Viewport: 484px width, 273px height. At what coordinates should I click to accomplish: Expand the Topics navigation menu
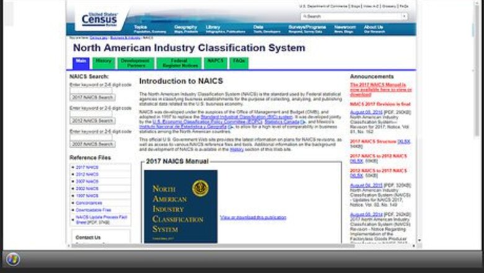coord(141,29)
